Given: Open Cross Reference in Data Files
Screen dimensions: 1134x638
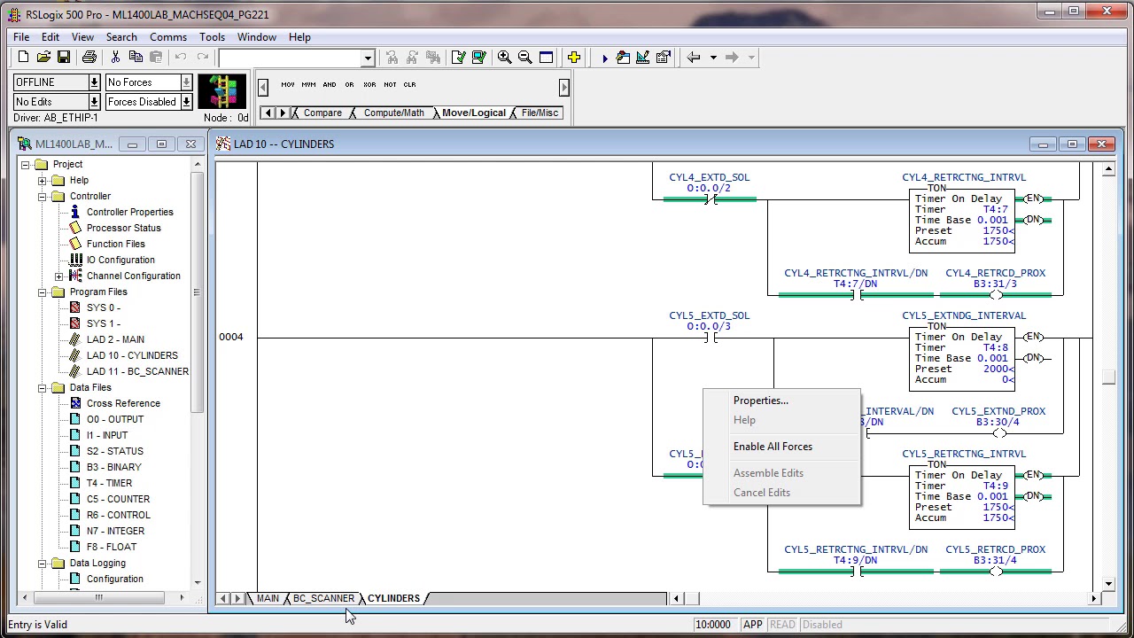Looking at the screenshot, I should (123, 404).
